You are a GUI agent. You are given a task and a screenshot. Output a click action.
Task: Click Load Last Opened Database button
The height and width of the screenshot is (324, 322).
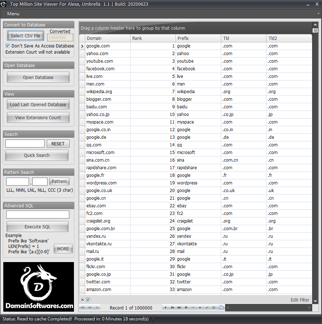[38, 104]
